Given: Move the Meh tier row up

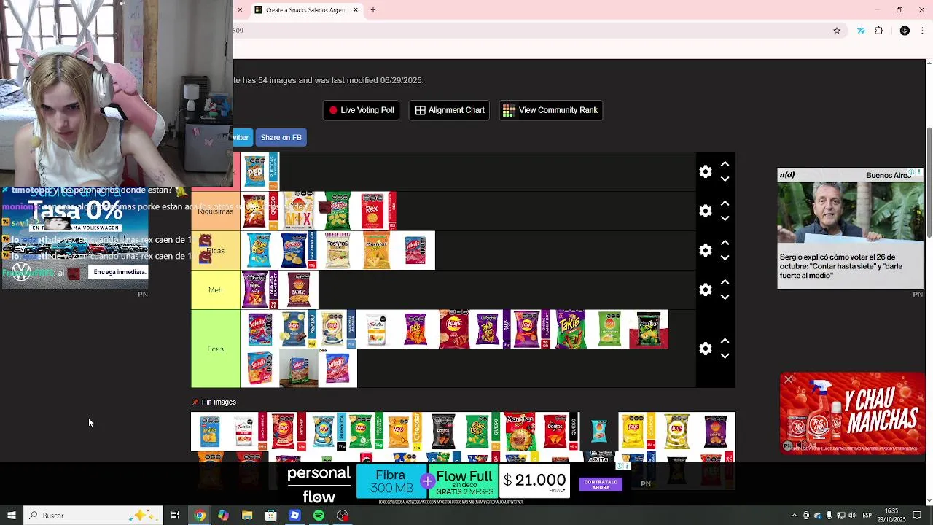Looking at the screenshot, I should [x=725, y=282].
